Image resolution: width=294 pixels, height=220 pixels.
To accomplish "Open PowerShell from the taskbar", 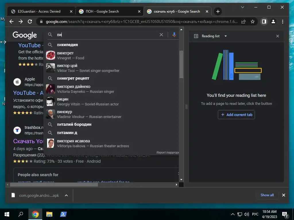I will (x=63, y=214).
